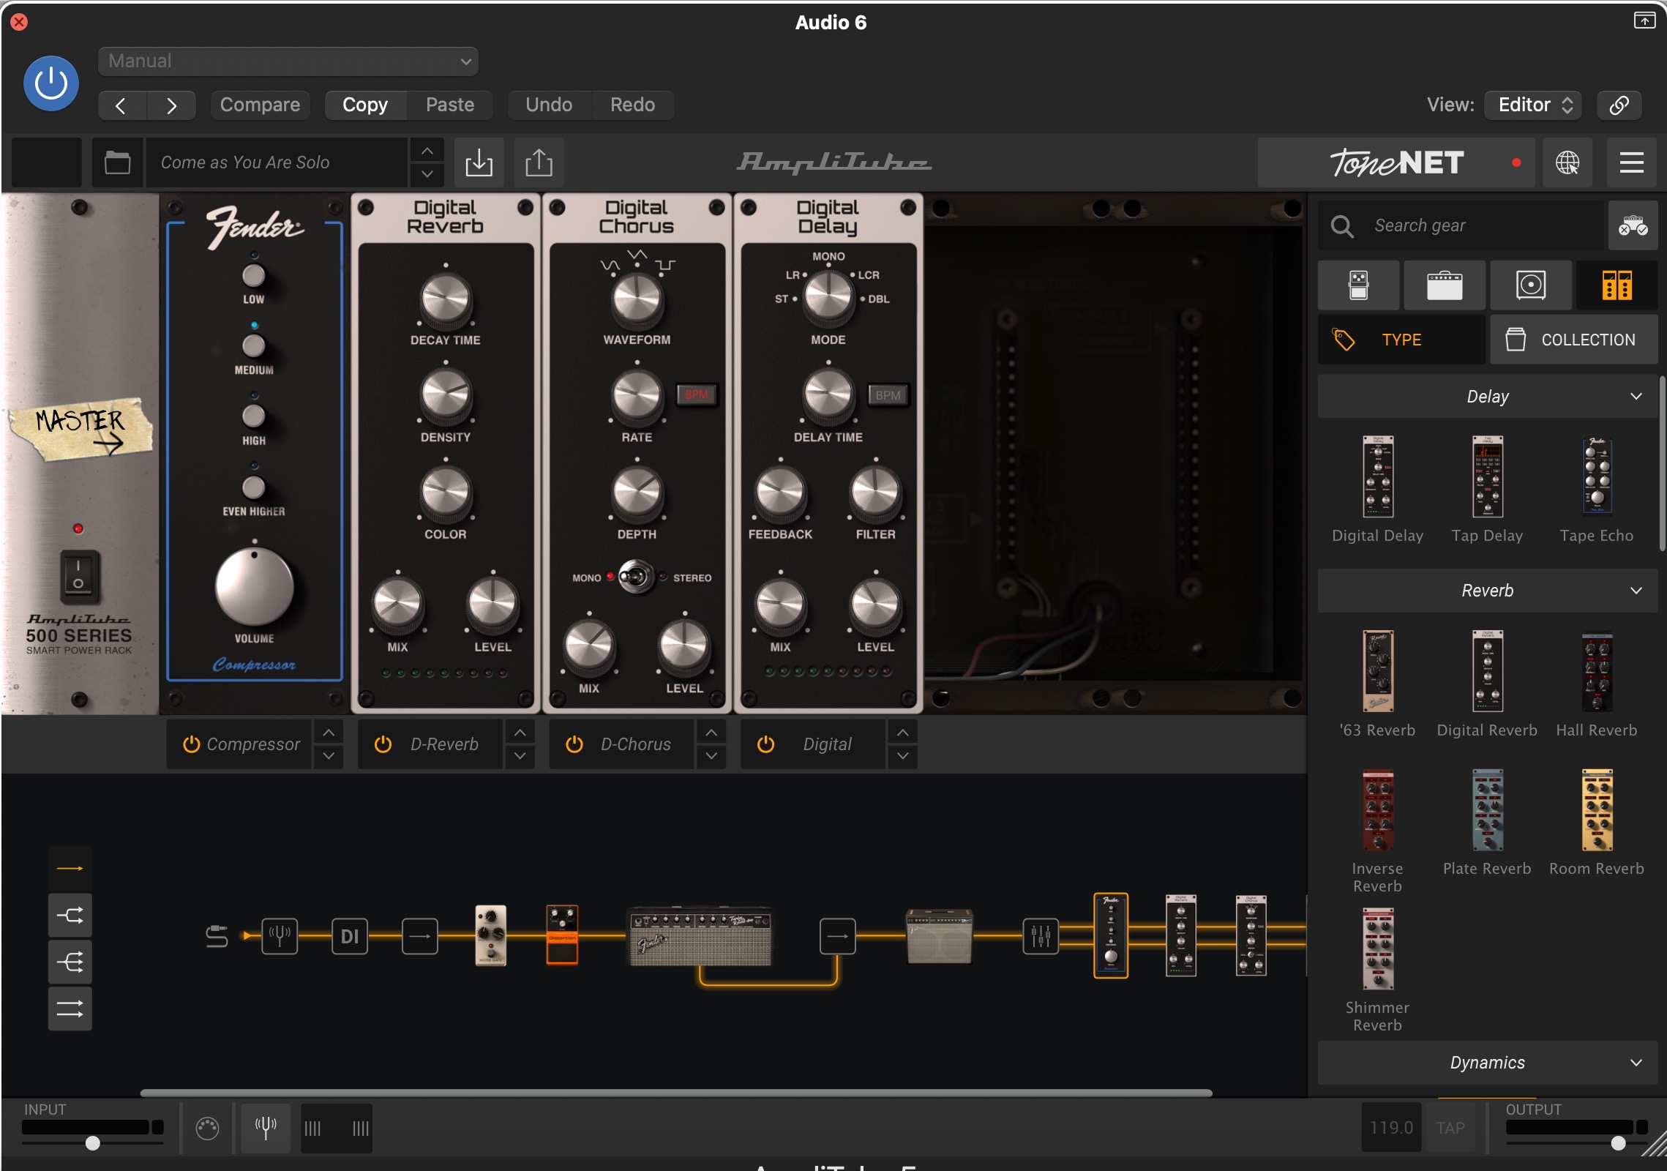Viewport: 1667px width, 1171px height.
Task: Select the rack effects gear category
Action: point(1617,285)
